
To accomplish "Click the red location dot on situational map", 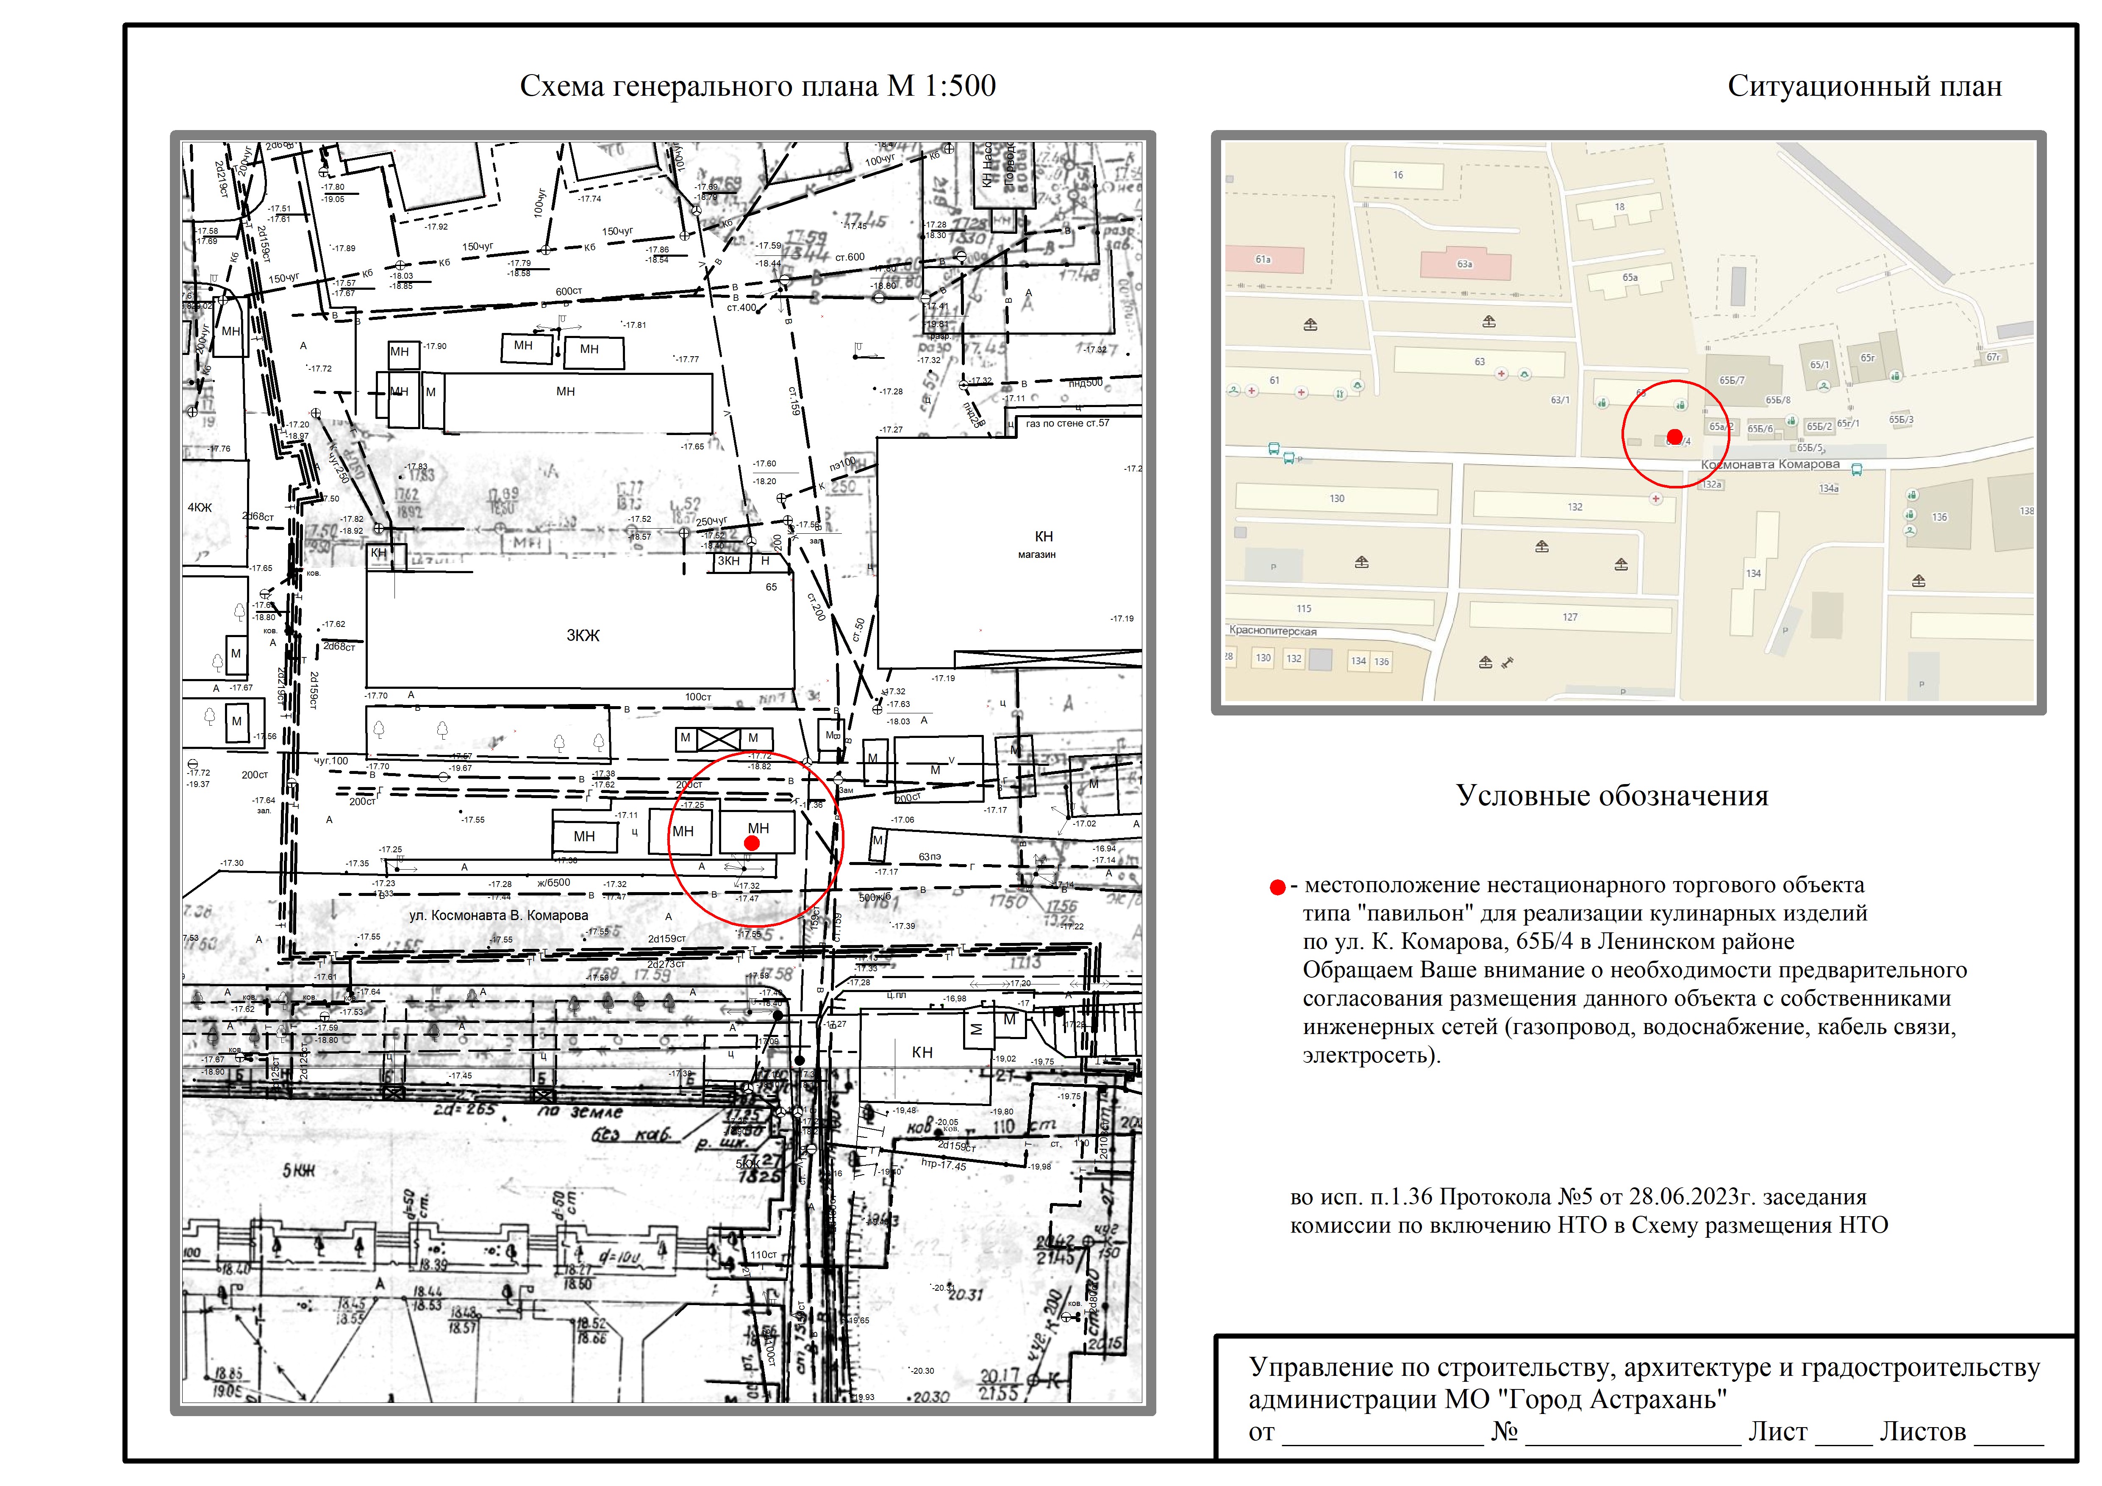I will pyautogui.click(x=1674, y=436).
